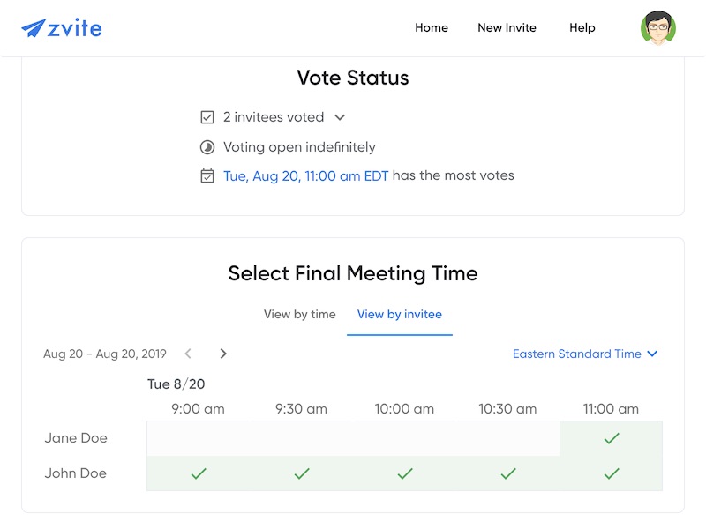Click the half-circle icon near "Voting open indefinitely"

(x=207, y=146)
